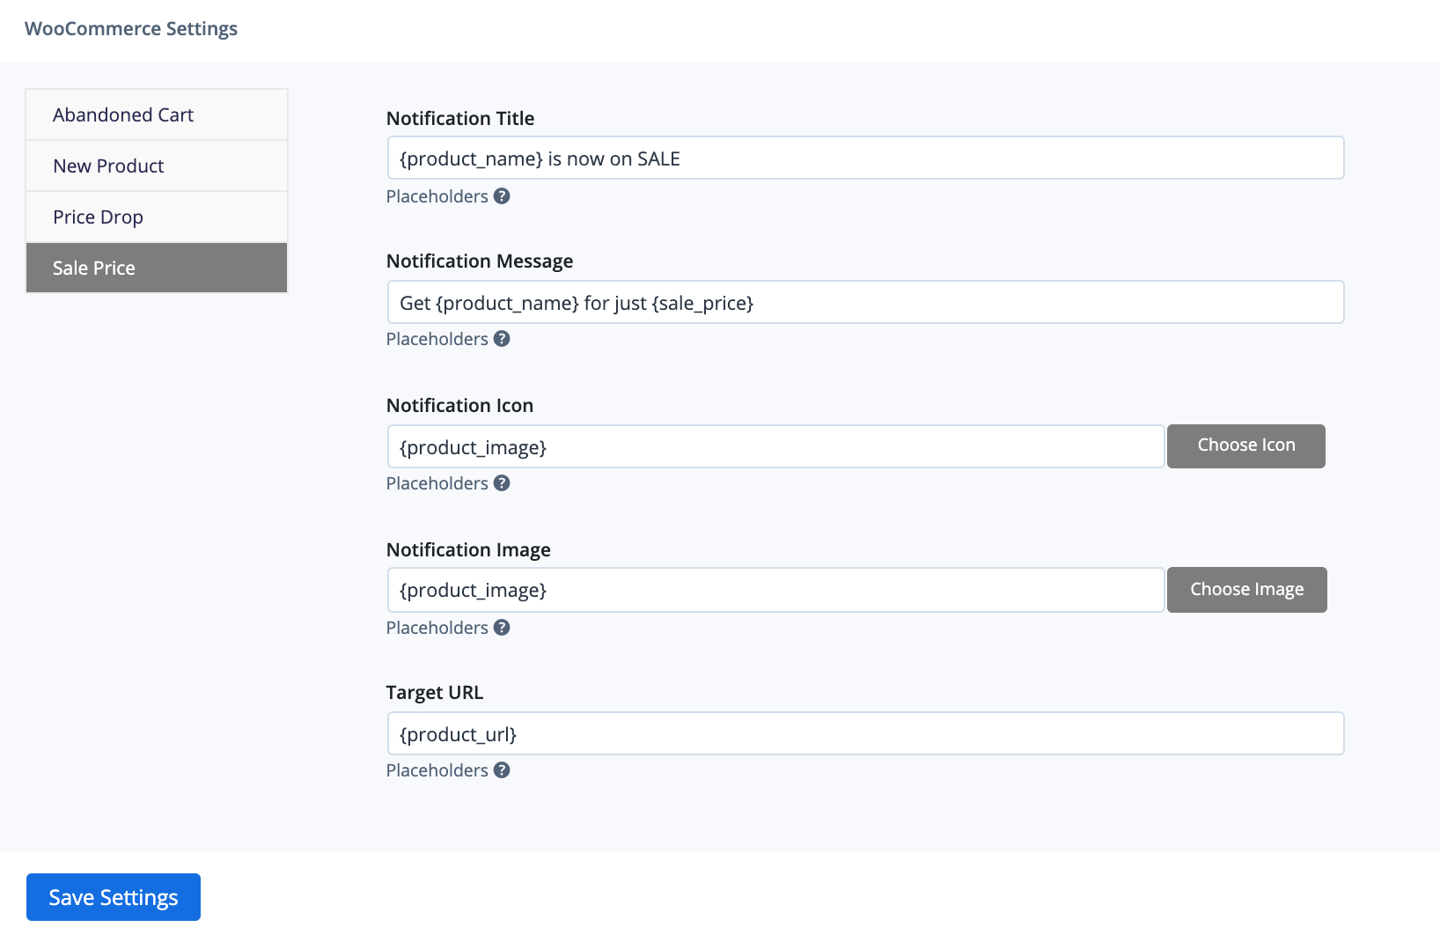This screenshot has width=1440, height=942.
Task: Click the Notification Image label
Action: coord(468,550)
